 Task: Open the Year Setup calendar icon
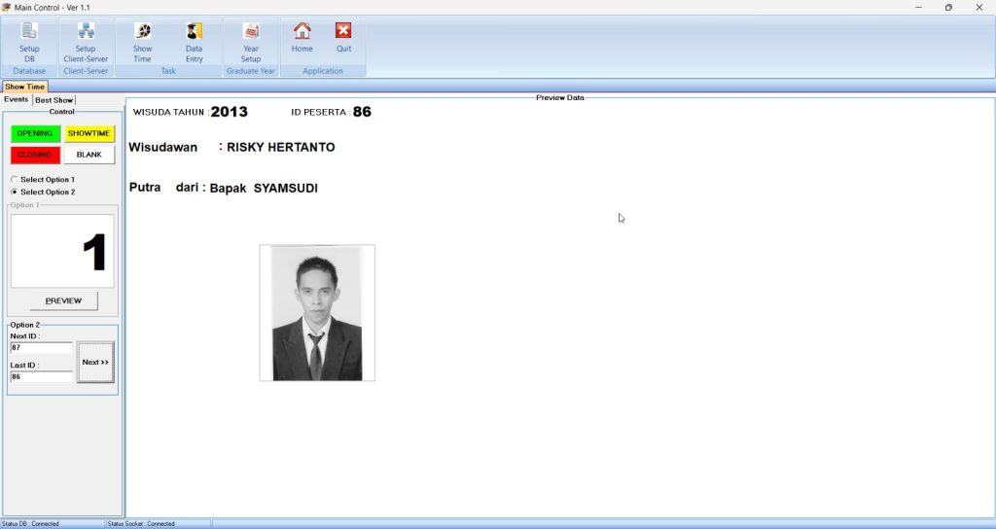point(251,30)
